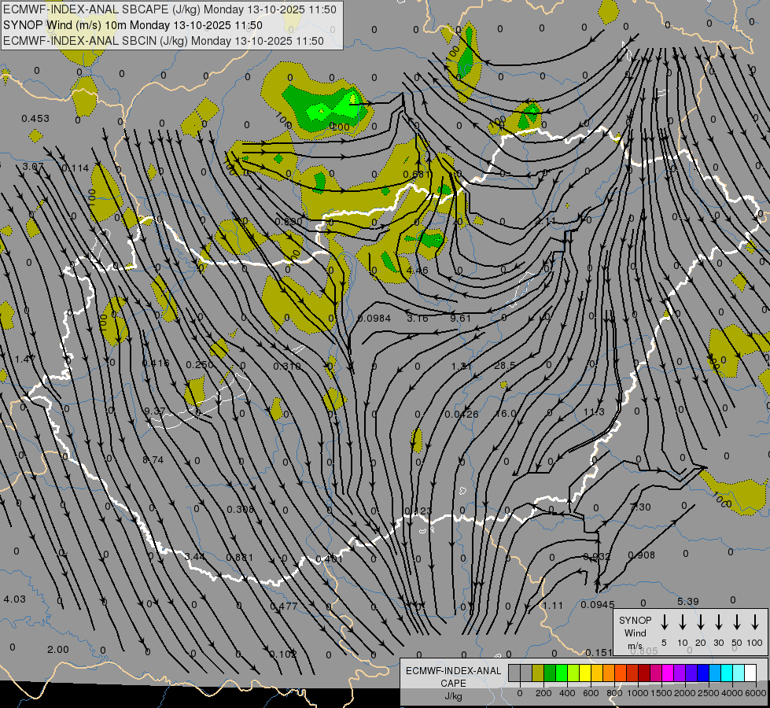This screenshot has width=770, height=708.
Task: Click the 0.477 value on the map
Action: coord(284,607)
